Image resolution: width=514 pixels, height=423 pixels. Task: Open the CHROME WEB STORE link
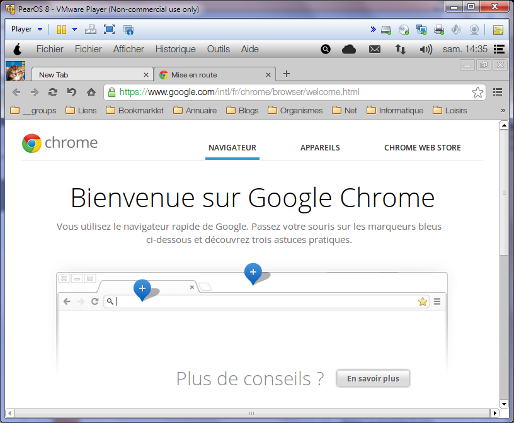pyautogui.click(x=422, y=148)
